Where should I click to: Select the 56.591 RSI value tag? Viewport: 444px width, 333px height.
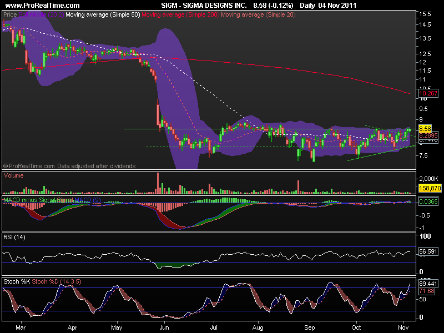click(428, 251)
